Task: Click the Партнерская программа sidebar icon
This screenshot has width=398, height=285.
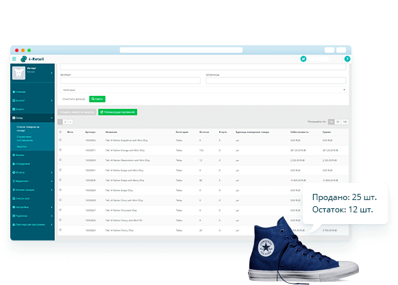Action: click(x=14, y=224)
